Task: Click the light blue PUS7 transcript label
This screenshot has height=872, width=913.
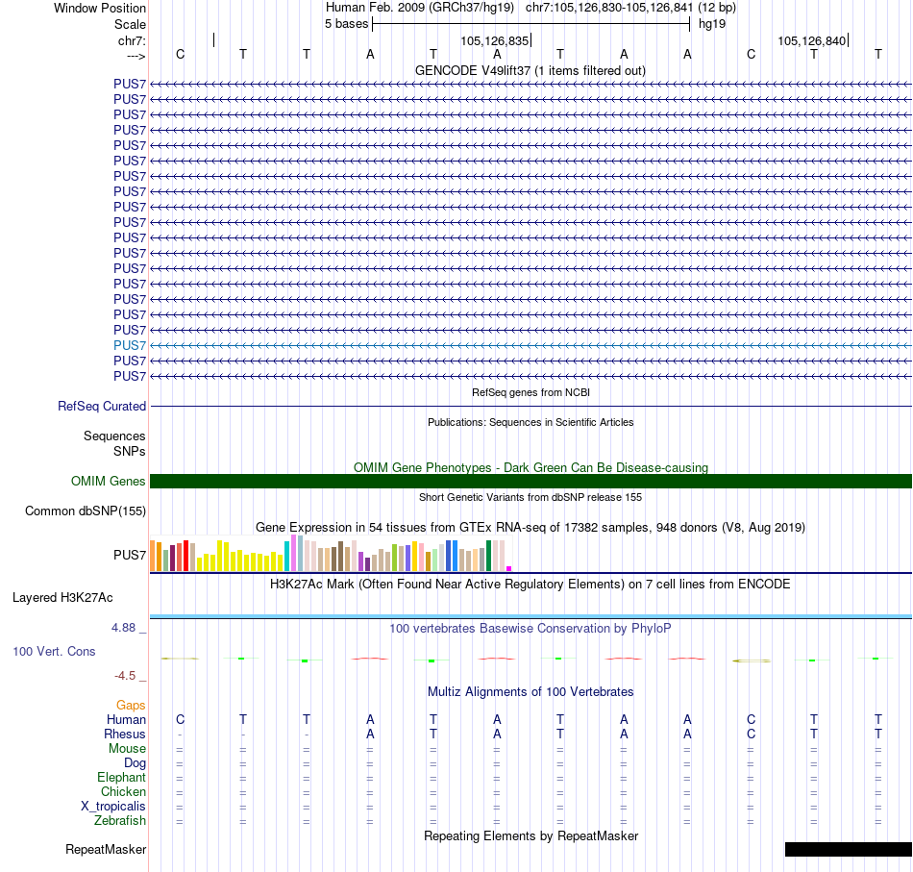Action: [x=130, y=345]
